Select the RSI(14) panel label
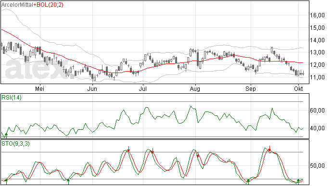This screenshot has height=186, width=332. [12, 98]
